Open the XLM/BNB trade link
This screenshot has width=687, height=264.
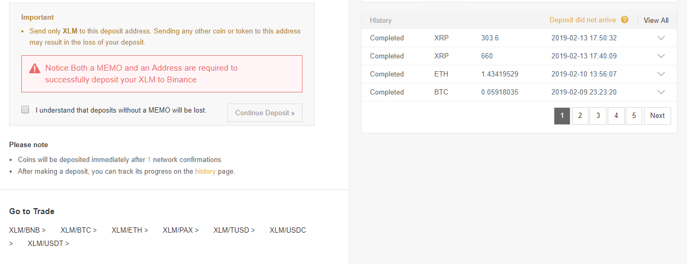click(x=27, y=230)
